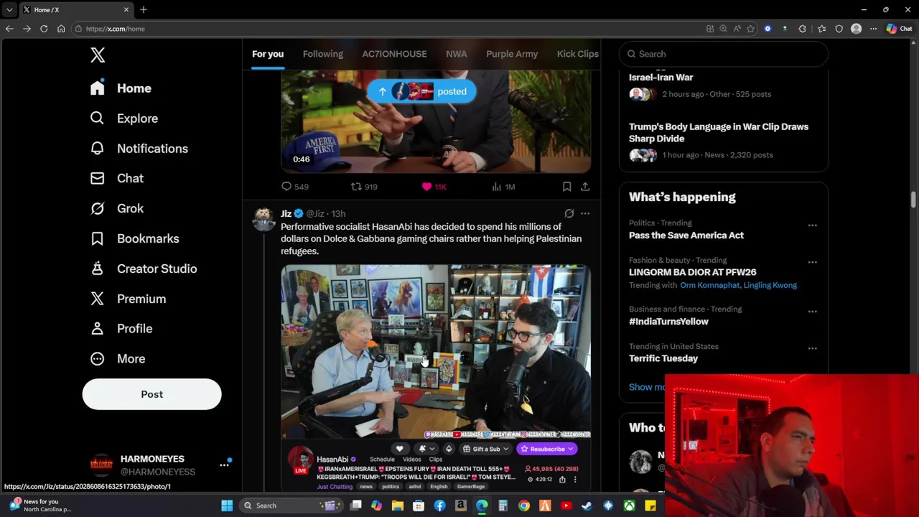Go back with the browser back arrow

pyautogui.click(x=9, y=29)
